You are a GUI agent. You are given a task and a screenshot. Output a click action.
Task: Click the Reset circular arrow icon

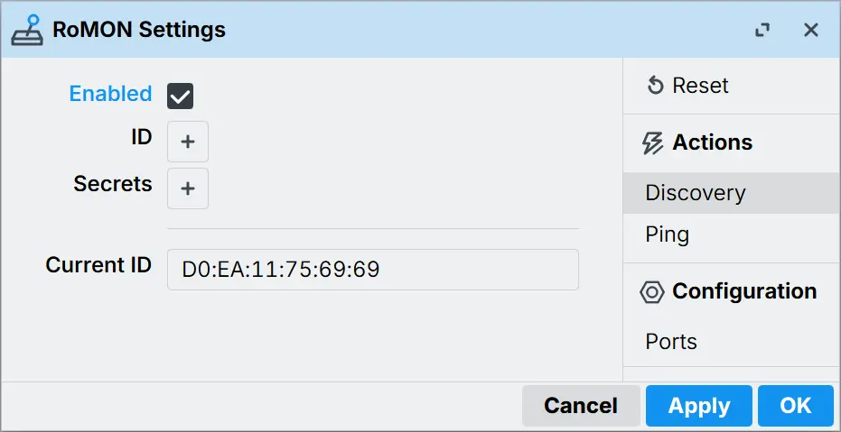[656, 85]
